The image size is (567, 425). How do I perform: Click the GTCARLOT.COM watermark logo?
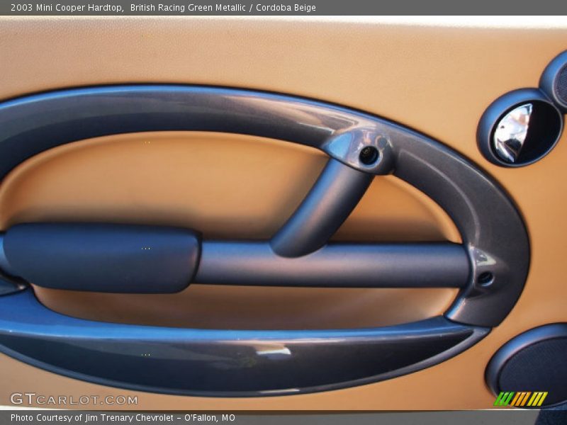coord(74,399)
